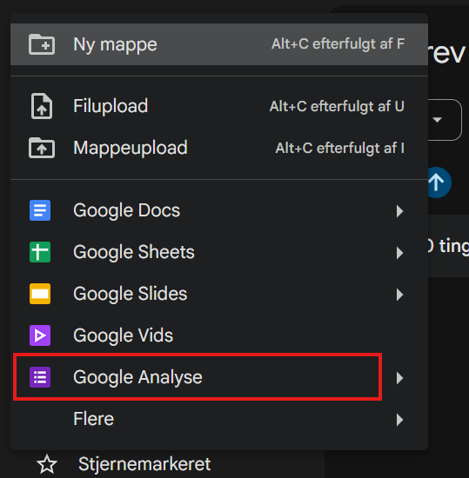Open Google Sheets from the menu

(x=219, y=252)
